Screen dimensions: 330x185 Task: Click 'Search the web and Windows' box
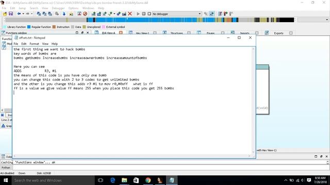tap(53, 180)
